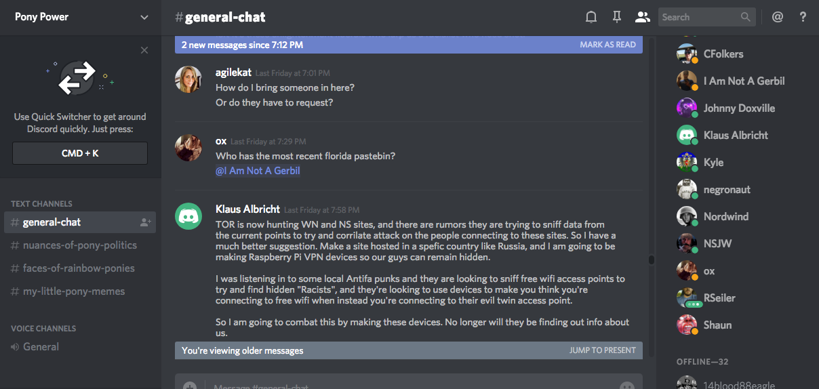Screen dimensions: 819x389
Task: Click Jump To Present
Action: pos(602,350)
